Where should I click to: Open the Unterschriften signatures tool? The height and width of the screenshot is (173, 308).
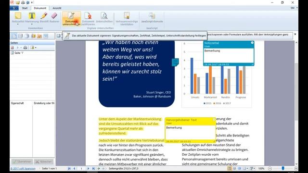pyautogui.click(x=104, y=18)
